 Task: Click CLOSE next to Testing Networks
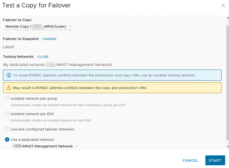coord(43,57)
